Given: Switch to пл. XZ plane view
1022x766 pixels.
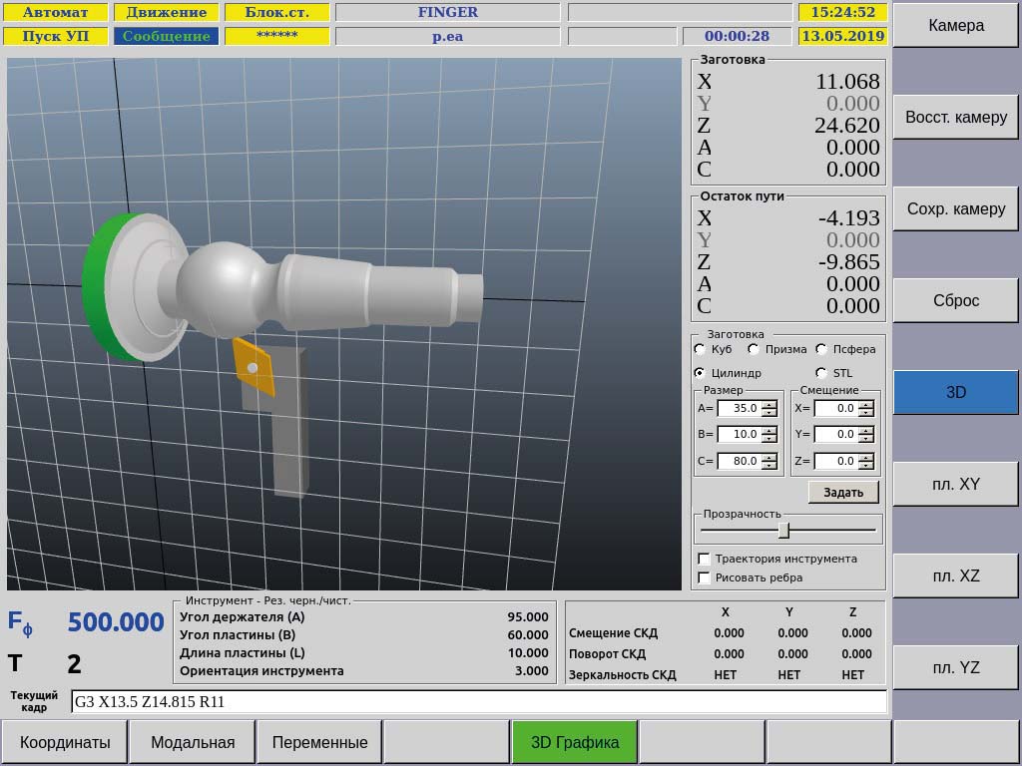Looking at the screenshot, I should pos(955,576).
